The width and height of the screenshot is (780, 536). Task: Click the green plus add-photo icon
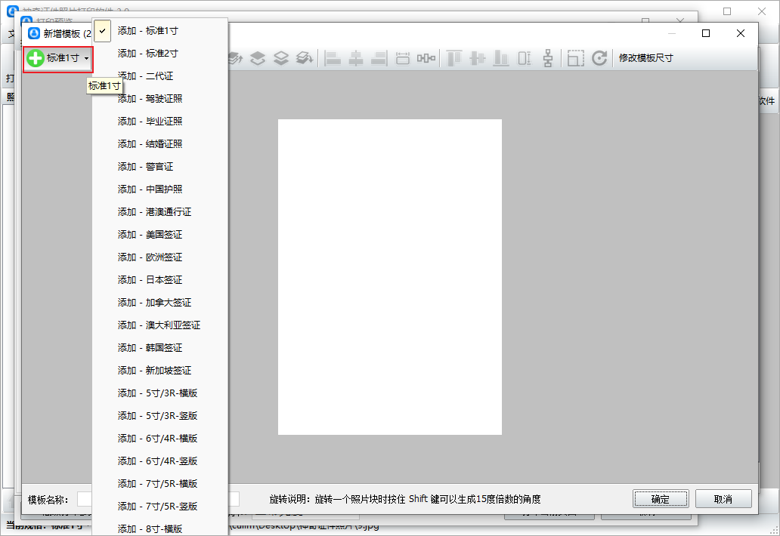[x=35, y=58]
